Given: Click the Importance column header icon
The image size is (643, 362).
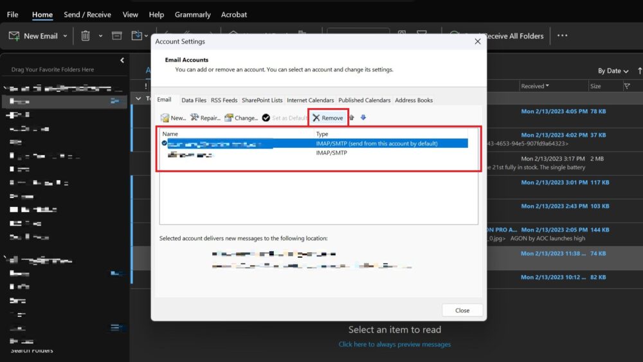Looking at the screenshot, I should pos(145,86).
